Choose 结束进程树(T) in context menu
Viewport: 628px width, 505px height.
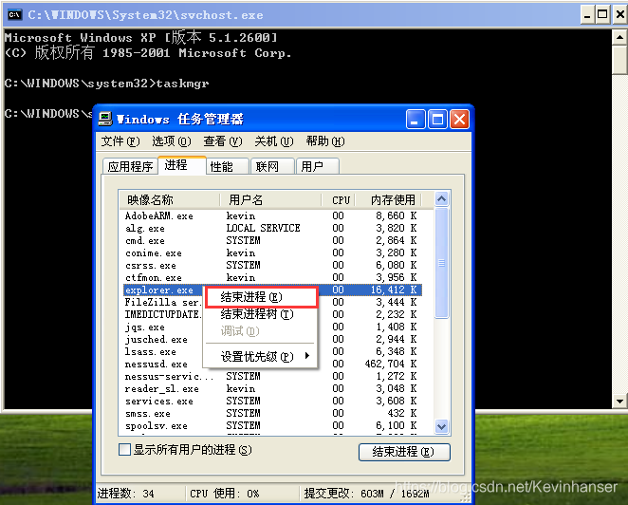tap(260, 314)
